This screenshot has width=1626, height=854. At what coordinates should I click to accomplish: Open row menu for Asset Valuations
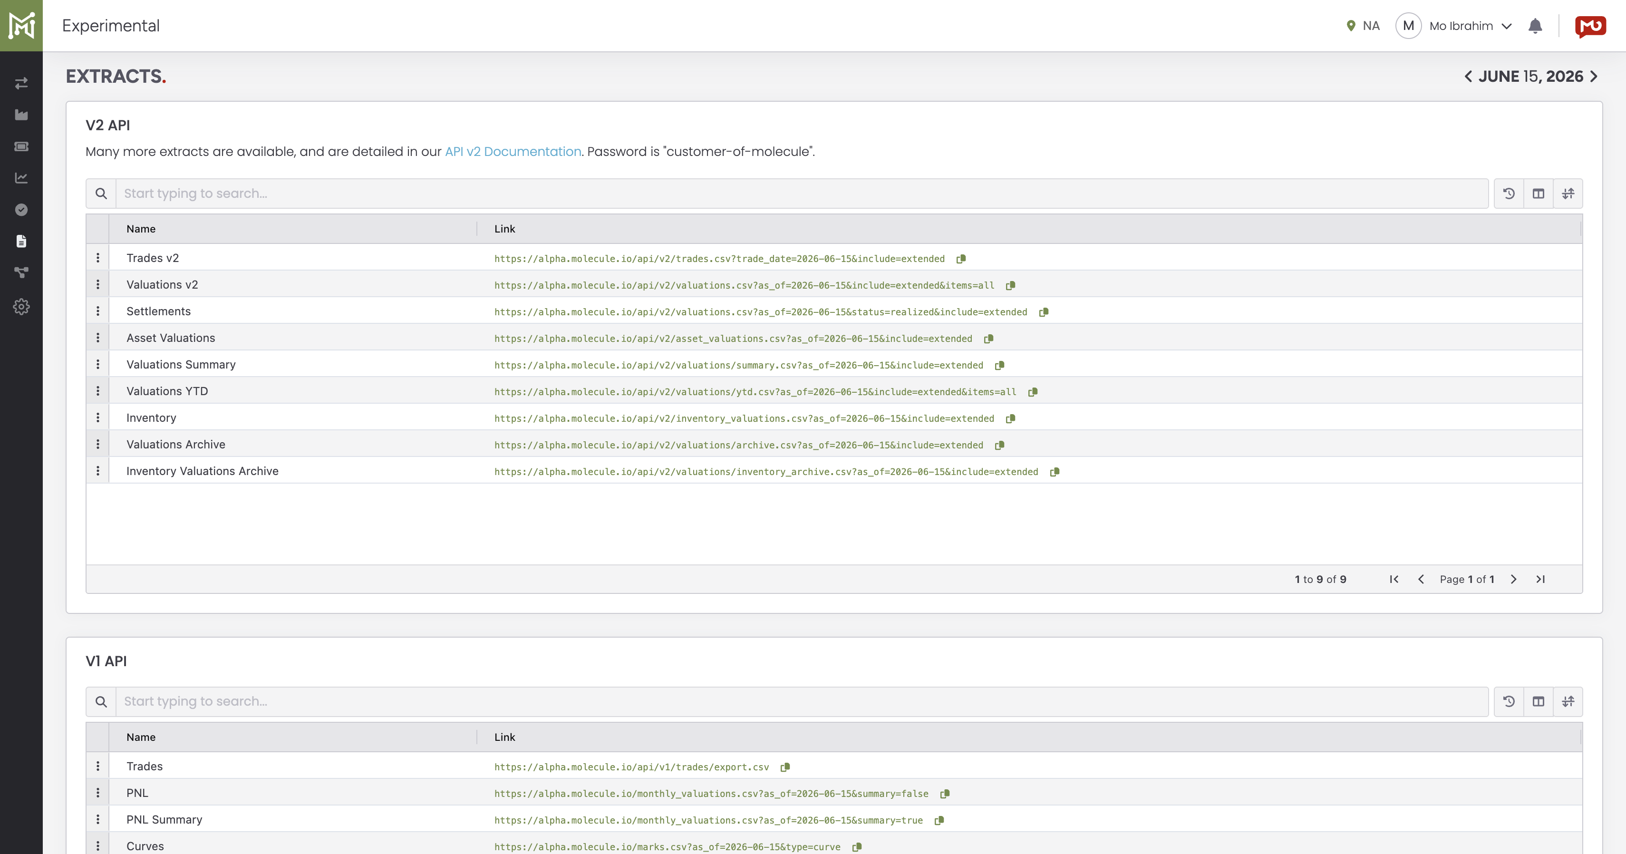point(98,338)
